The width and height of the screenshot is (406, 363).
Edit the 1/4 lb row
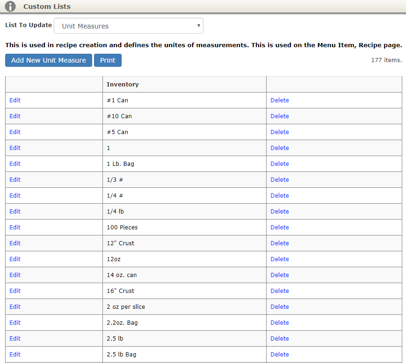click(x=15, y=212)
